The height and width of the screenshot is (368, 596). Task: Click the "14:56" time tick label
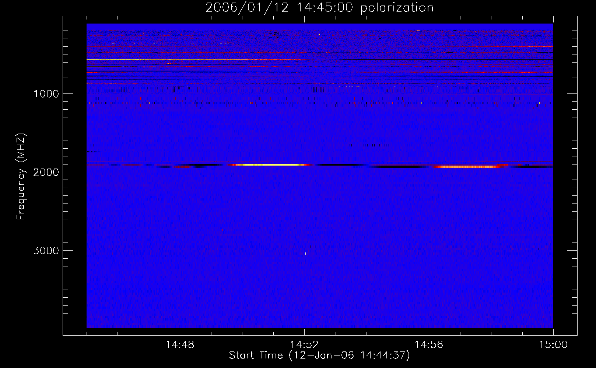(x=429, y=345)
